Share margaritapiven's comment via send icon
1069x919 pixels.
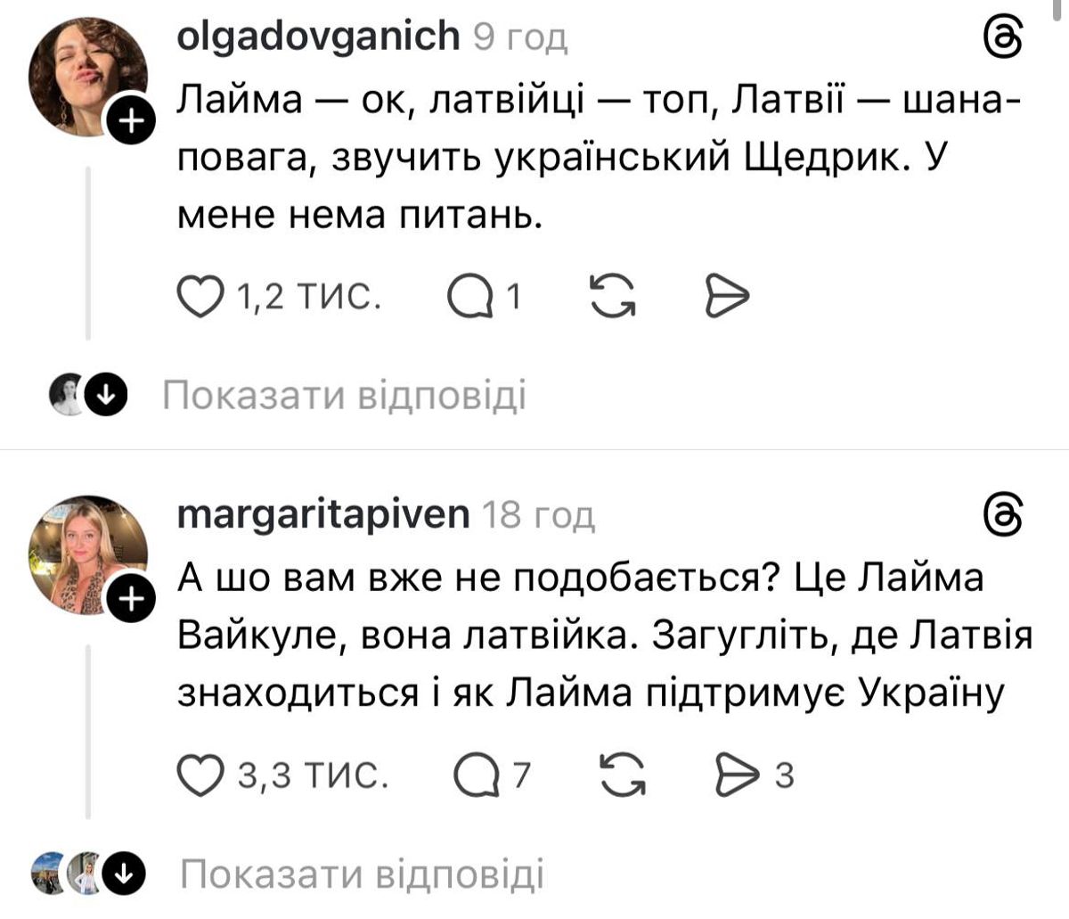click(x=736, y=775)
